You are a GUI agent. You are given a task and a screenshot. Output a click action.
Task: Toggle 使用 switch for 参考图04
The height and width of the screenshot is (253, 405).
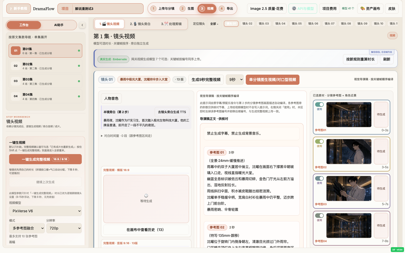point(319,216)
